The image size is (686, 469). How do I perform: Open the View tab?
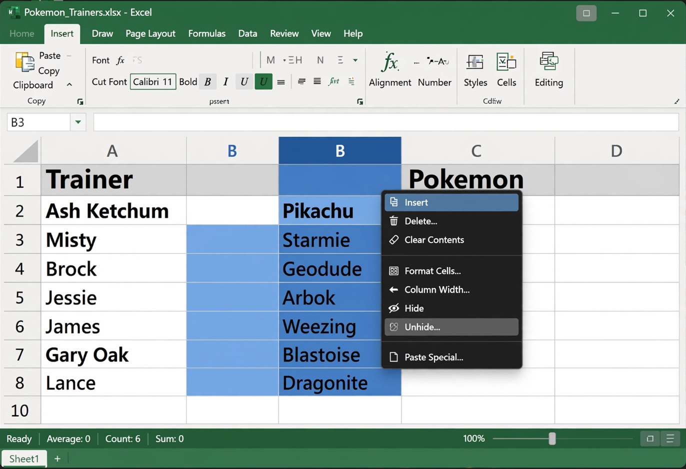coord(321,33)
